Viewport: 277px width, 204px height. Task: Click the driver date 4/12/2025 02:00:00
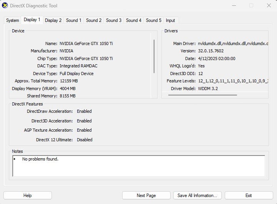[217, 59]
